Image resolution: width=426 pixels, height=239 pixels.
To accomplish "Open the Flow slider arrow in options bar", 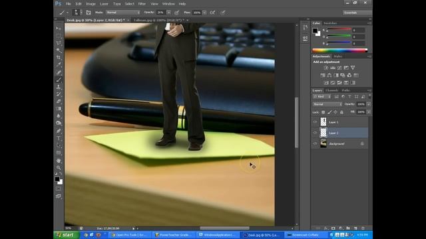I will [204, 13].
